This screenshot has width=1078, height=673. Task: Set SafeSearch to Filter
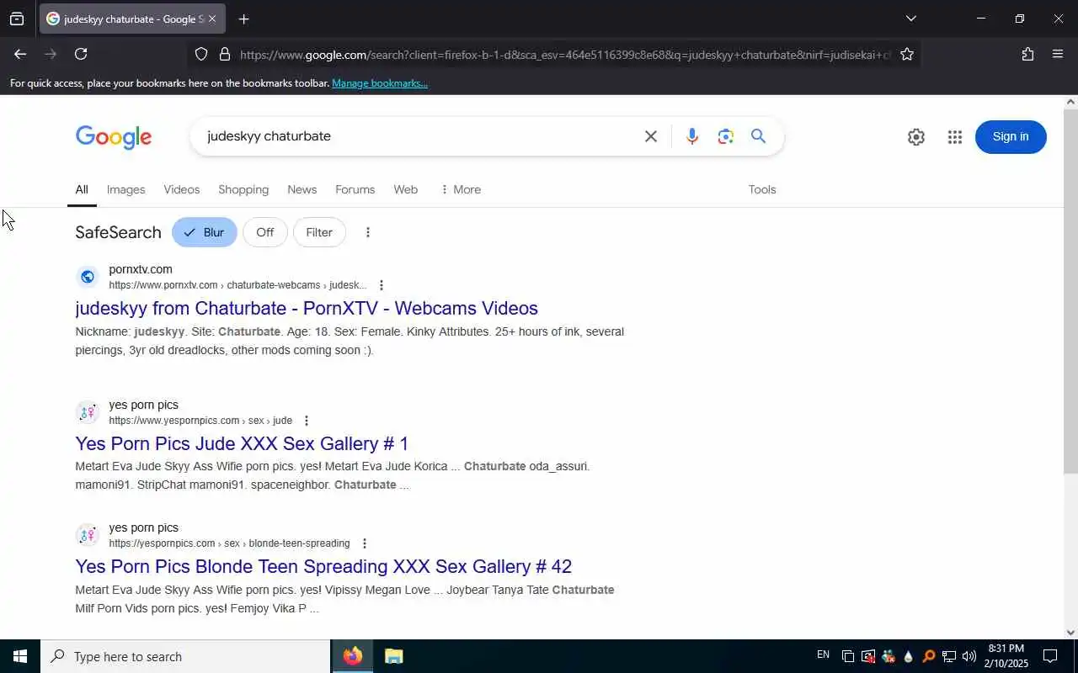[x=319, y=232]
